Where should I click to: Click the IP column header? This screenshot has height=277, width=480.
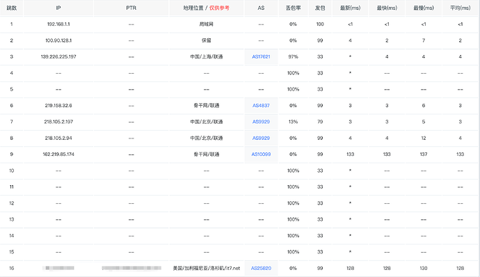click(x=58, y=8)
